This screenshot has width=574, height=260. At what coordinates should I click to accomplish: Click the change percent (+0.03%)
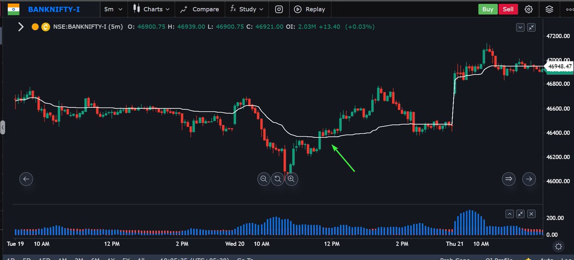tap(360, 27)
